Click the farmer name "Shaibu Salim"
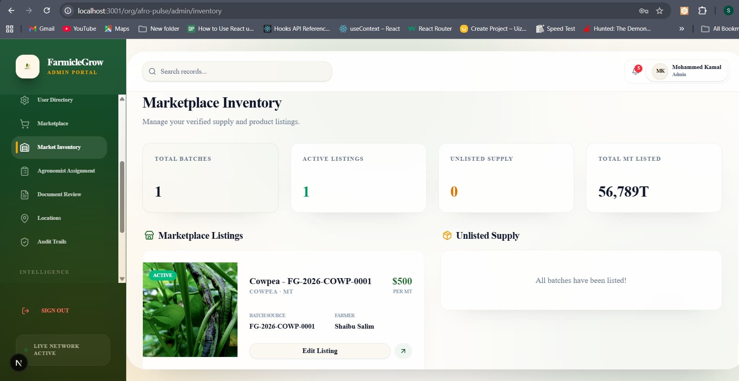The width and height of the screenshot is (739, 381). point(354,326)
